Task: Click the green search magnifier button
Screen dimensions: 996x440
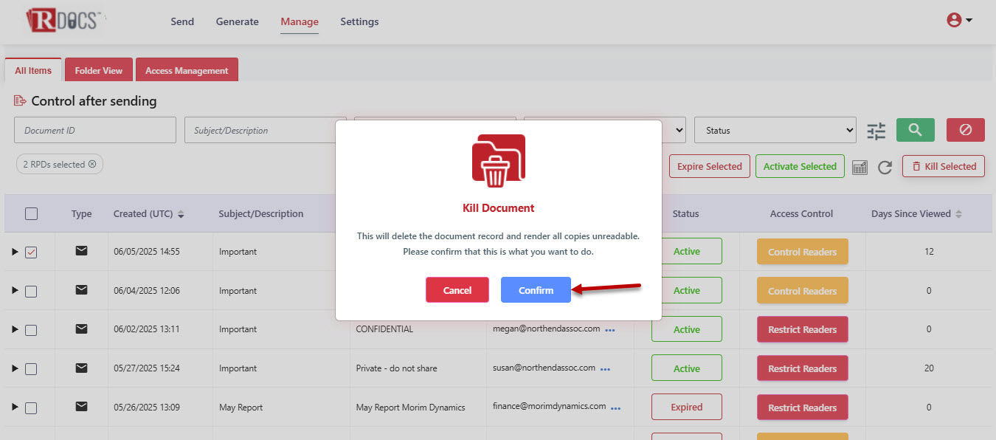Action: (x=915, y=130)
